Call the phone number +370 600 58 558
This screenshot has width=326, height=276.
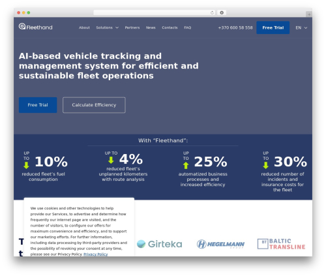235,27
